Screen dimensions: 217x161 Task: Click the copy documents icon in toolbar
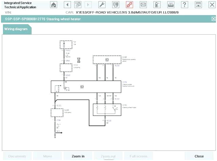(78, 5)
